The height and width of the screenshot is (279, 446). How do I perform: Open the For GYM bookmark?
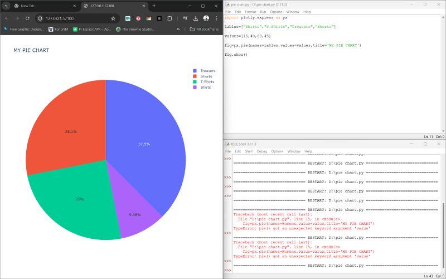[58, 29]
